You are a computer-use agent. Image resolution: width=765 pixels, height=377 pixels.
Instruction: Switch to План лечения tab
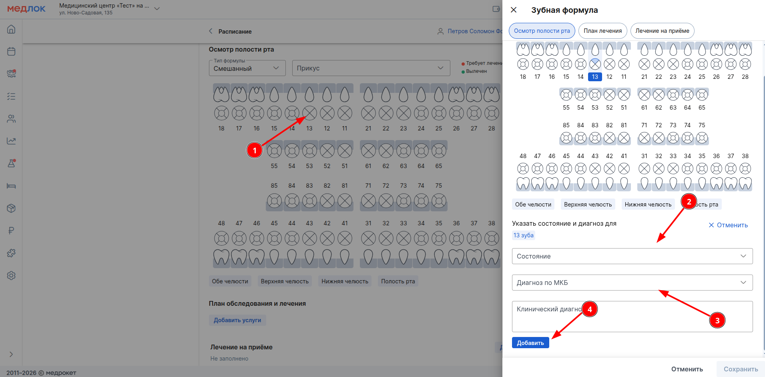602,31
